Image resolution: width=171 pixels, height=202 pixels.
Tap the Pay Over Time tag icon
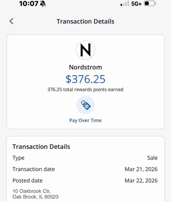pyautogui.click(x=85, y=105)
